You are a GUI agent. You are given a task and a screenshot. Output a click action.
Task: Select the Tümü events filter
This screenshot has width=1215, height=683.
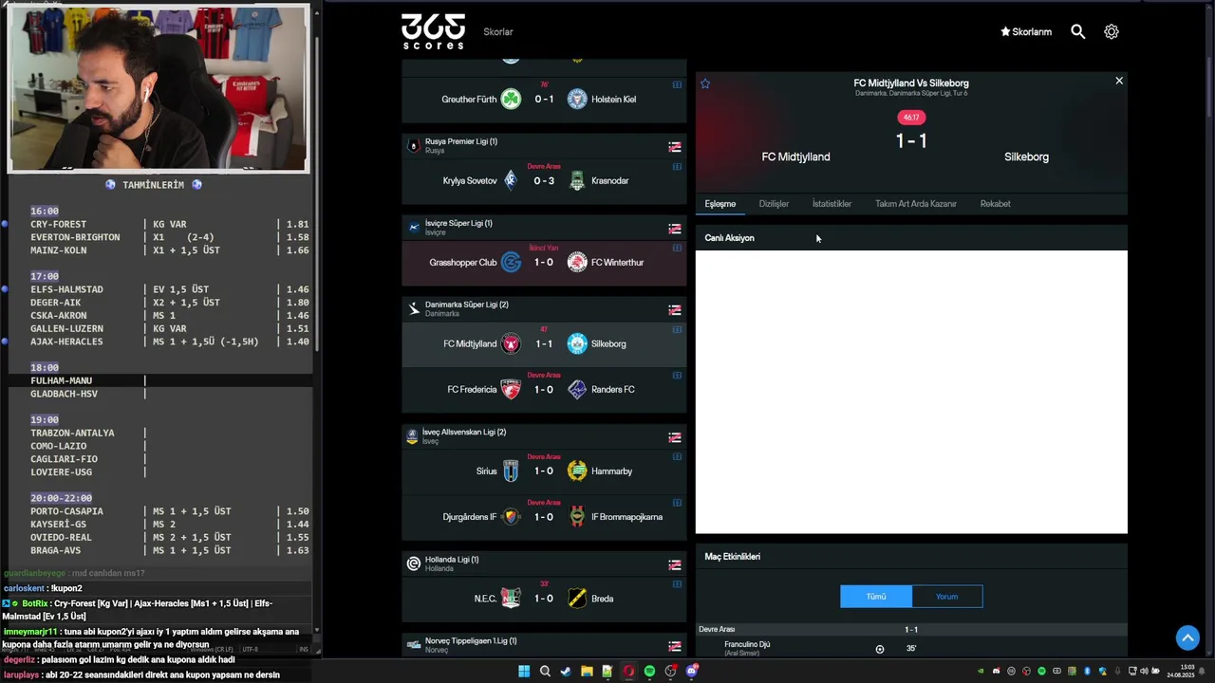point(876,597)
